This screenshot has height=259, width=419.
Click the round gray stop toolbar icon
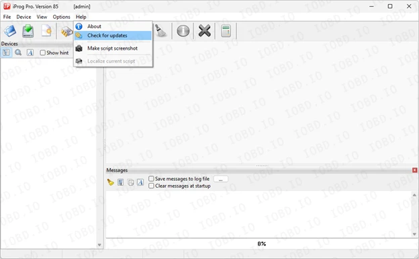pyautogui.click(x=183, y=31)
